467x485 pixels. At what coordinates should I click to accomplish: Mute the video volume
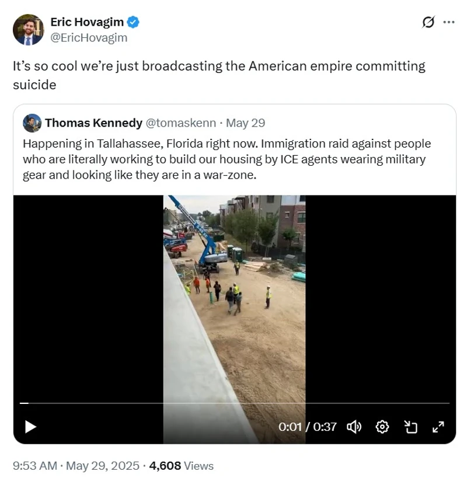tap(354, 427)
